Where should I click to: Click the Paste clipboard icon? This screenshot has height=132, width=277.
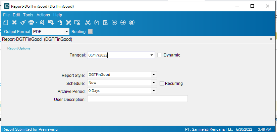pos(105,22)
